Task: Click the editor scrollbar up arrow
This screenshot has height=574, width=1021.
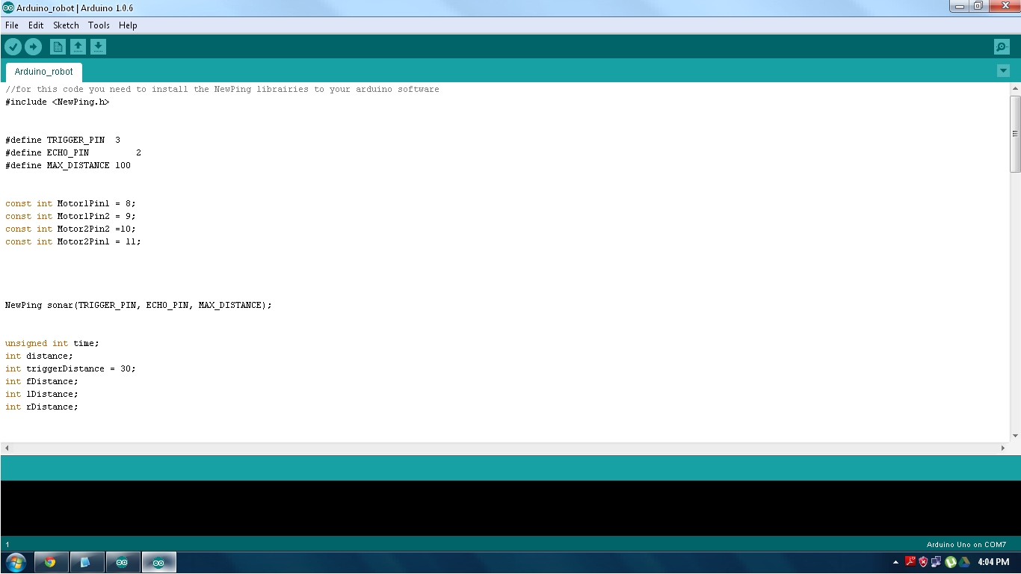Action: pyautogui.click(x=1015, y=88)
